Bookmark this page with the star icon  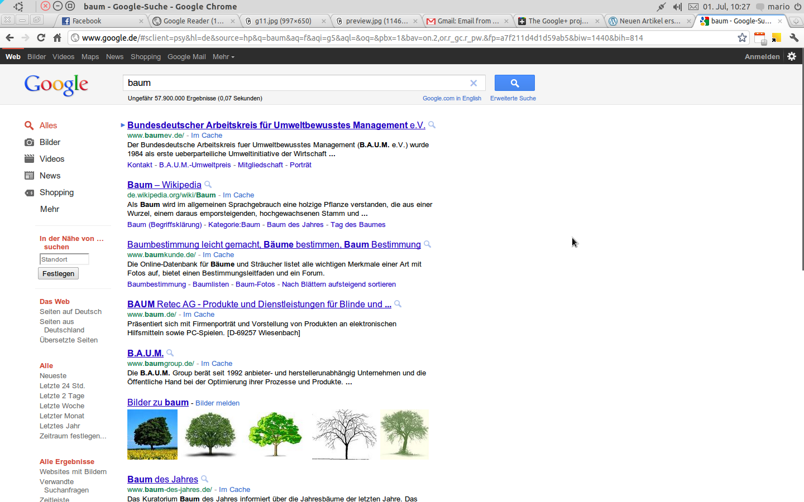point(742,38)
